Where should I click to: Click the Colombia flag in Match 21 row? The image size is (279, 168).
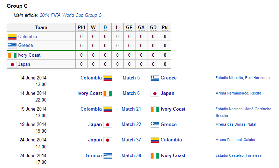point(107,109)
